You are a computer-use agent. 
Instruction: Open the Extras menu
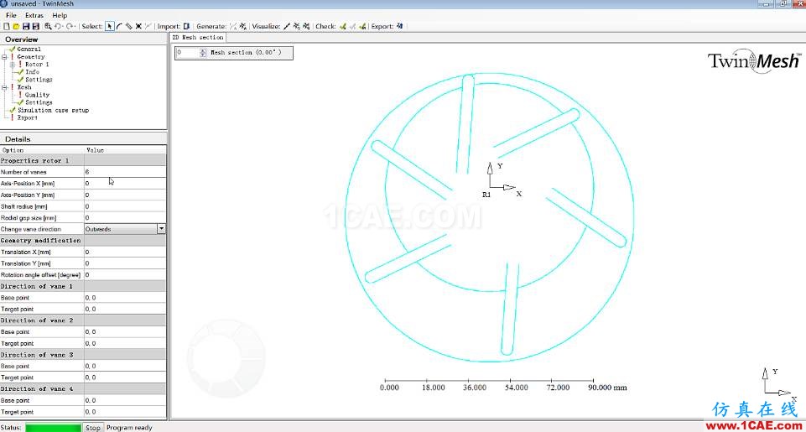pos(34,15)
